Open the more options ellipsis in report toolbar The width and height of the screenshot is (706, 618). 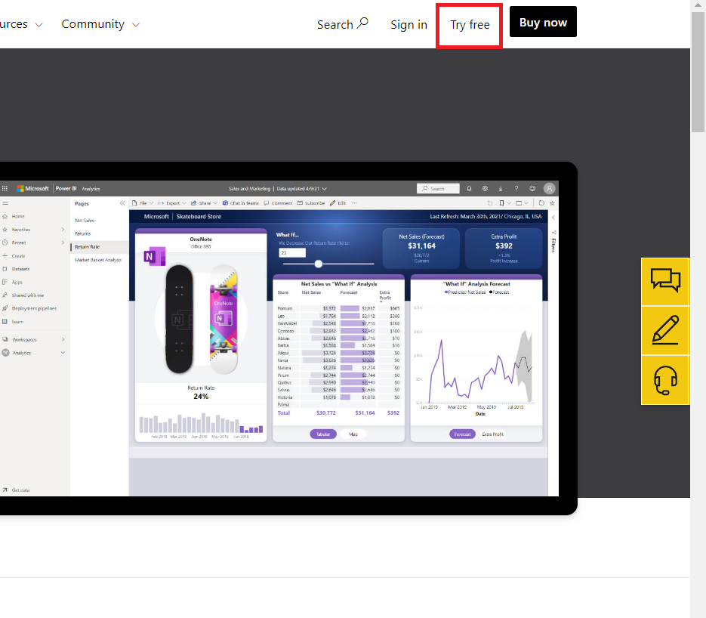tap(354, 203)
